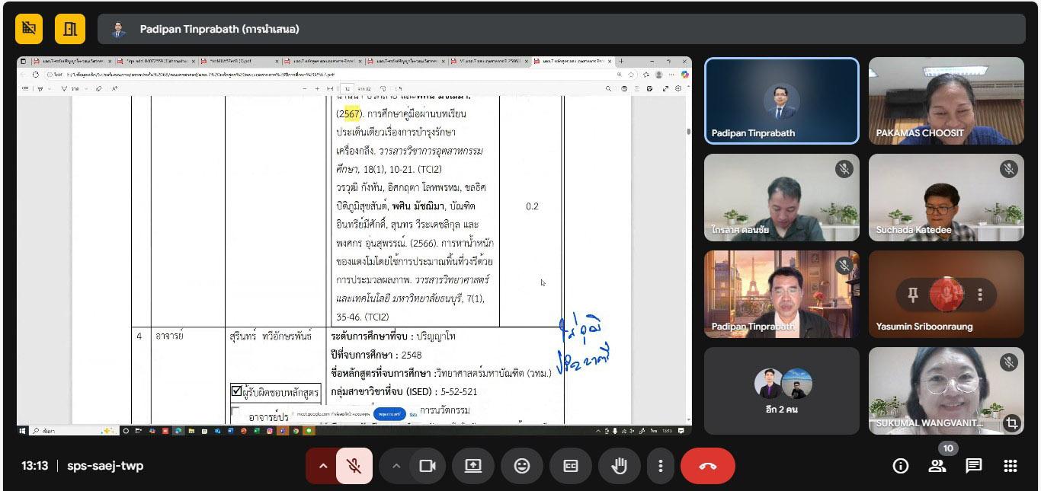The image size is (1041, 491).
Task: Toggle the ผู้รับผิดชอบหลักสูตร checkbox in the PDF
Action: pos(236,392)
